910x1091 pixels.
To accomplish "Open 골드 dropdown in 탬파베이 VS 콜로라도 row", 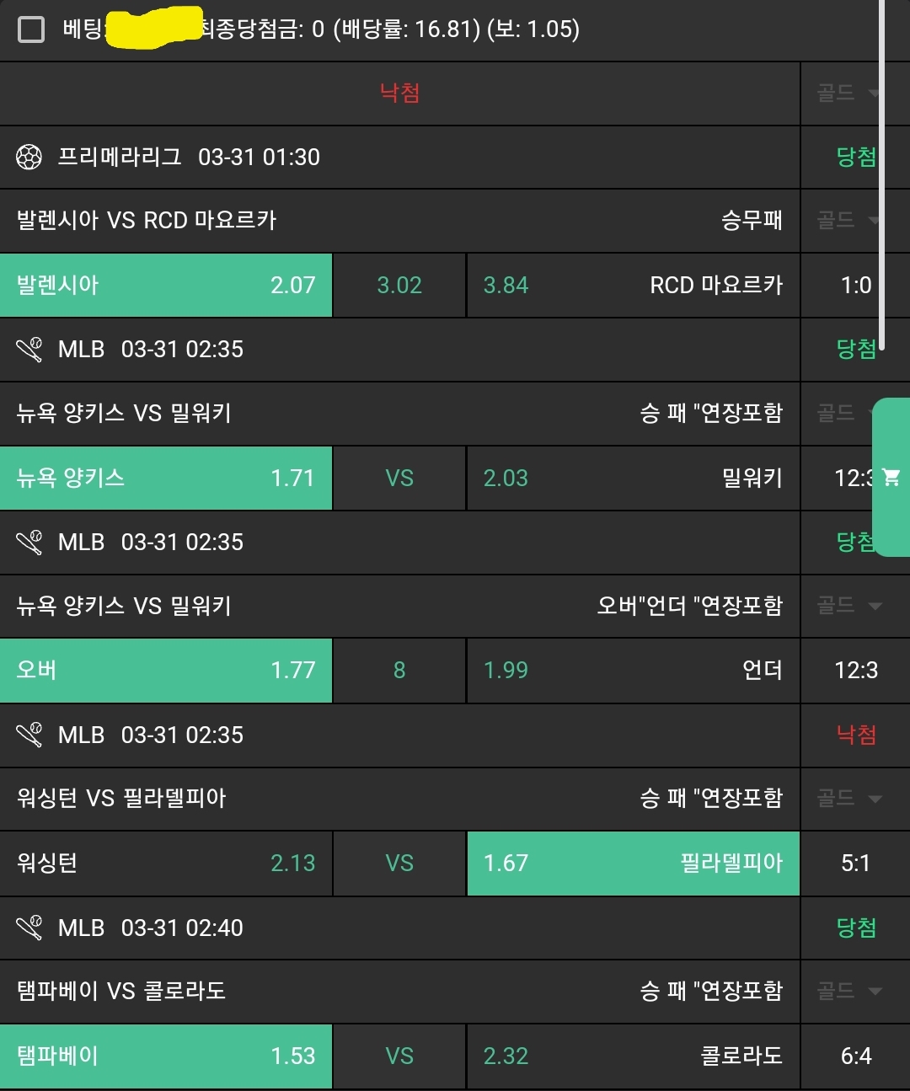I will pos(849,991).
